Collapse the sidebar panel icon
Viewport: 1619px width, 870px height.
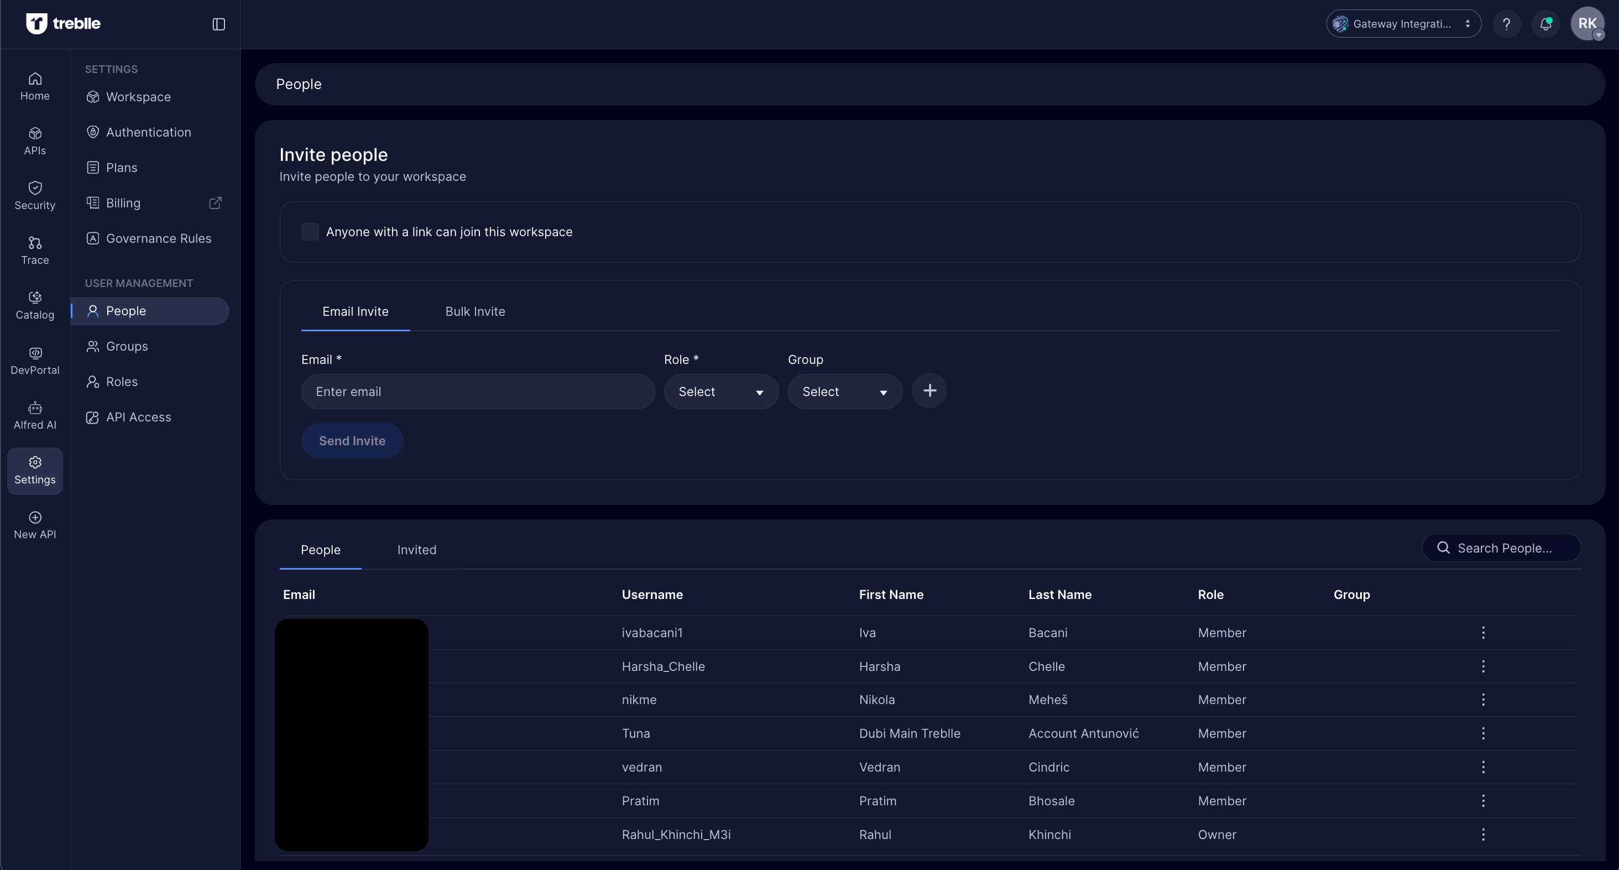219,24
